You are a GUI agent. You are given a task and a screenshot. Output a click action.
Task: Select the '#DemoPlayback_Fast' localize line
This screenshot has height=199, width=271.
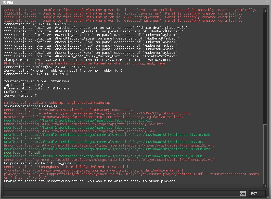[x=91, y=49]
